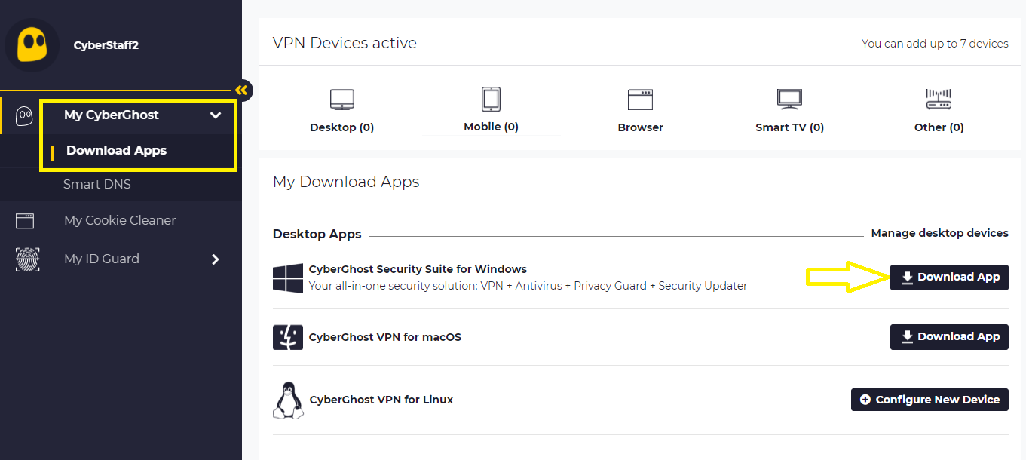Select the Browser window device icon
The height and width of the screenshot is (460, 1026).
point(640,100)
